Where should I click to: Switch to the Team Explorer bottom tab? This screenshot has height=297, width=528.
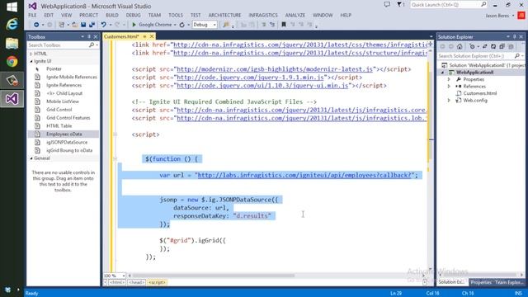(508, 282)
